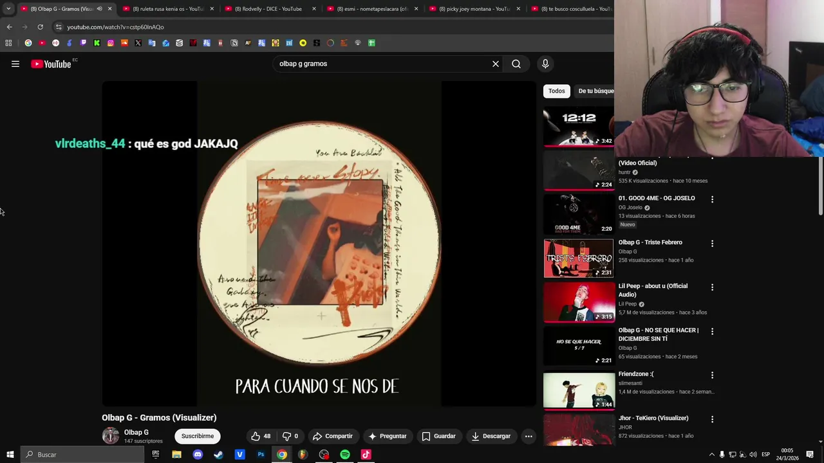The image size is (824, 463).
Task: Open options for Friendzone :( video
Action: pos(712,375)
